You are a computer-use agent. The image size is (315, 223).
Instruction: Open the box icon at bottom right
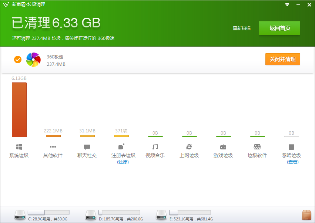click(x=306, y=214)
